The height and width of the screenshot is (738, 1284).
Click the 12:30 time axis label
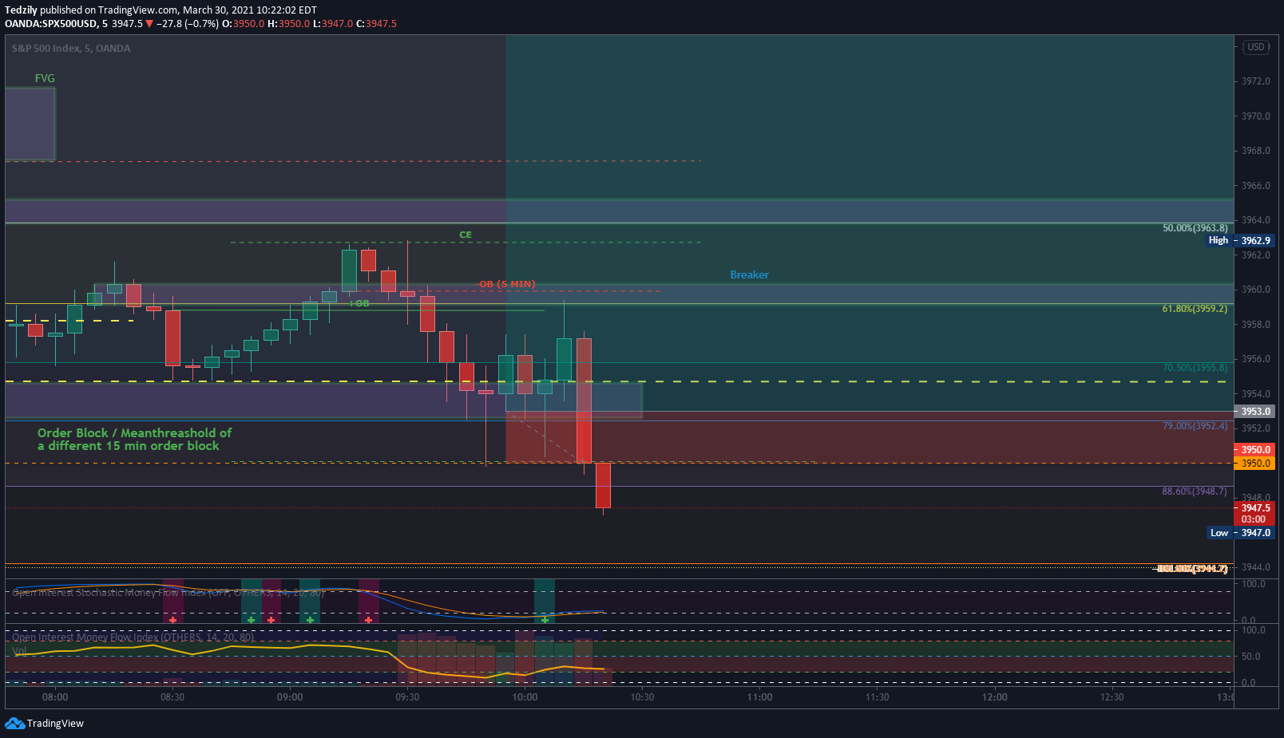point(1112,697)
